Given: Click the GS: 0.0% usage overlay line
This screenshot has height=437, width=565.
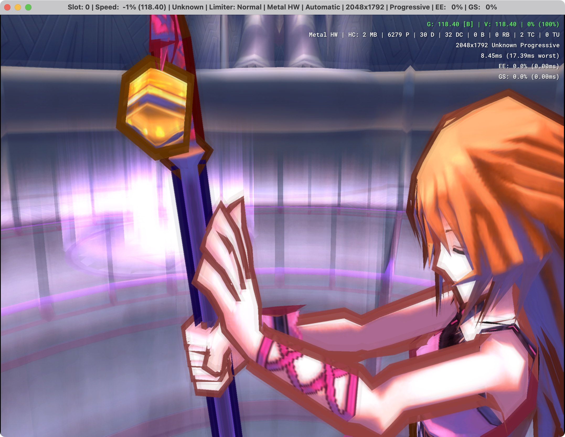Looking at the screenshot, I should point(529,77).
